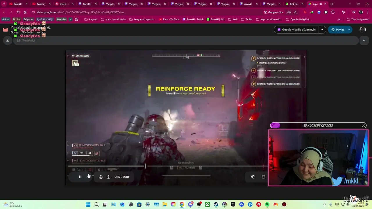Click the Paylaş share button
The image size is (372, 209).
(x=337, y=30)
